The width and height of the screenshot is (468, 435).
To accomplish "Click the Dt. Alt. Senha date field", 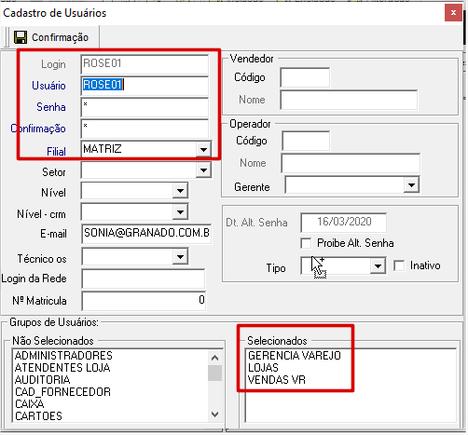I will click(344, 223).
